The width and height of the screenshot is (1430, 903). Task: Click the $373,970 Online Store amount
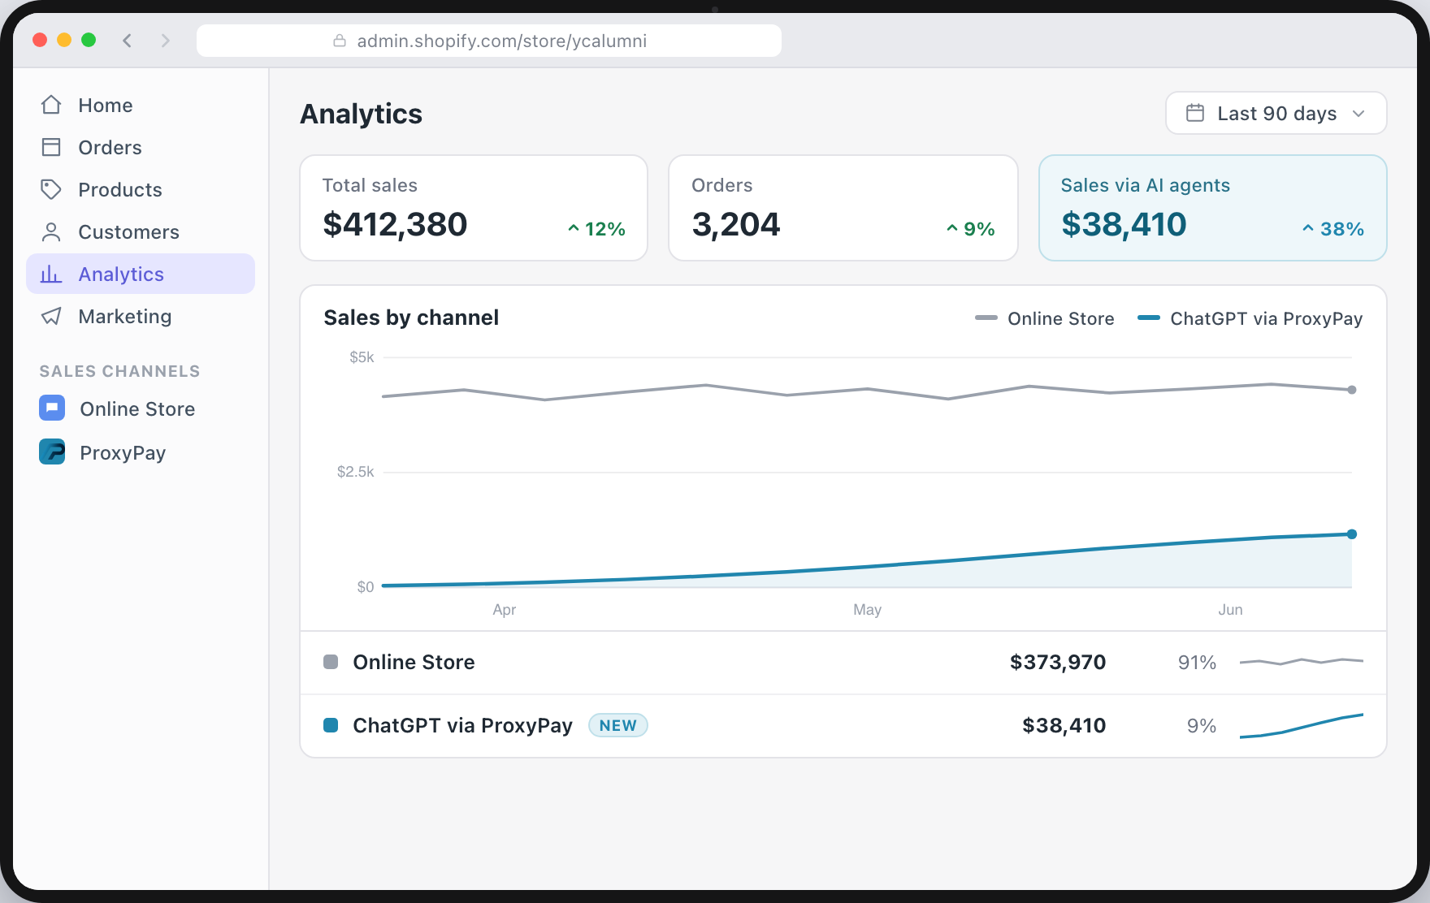1058,662
